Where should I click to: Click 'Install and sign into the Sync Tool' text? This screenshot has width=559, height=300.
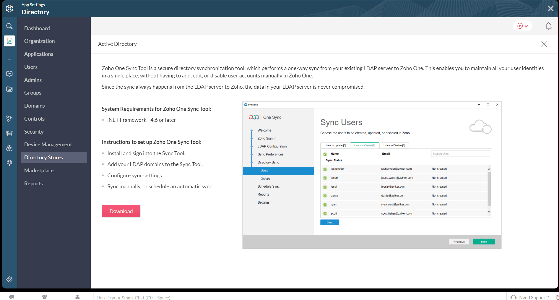[x=146, y=153]
